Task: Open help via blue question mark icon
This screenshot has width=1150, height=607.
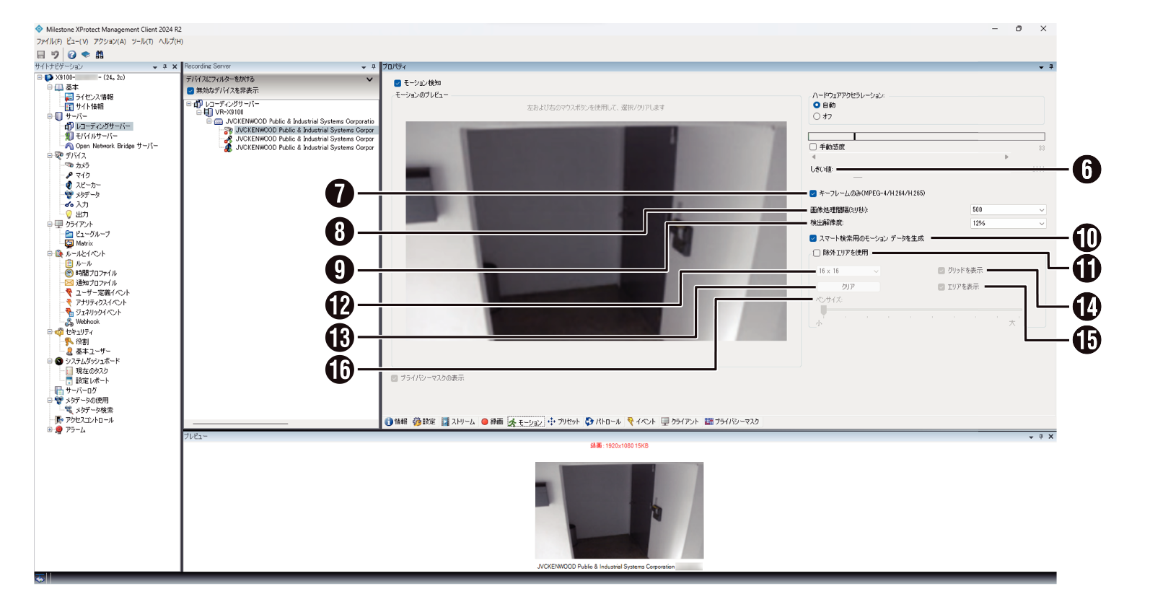Action: coord(71,55)
